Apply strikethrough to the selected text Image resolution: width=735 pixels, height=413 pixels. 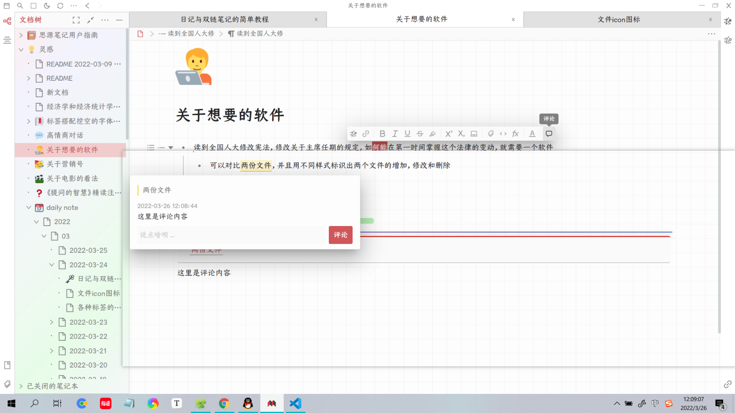(x=420, y=134)
